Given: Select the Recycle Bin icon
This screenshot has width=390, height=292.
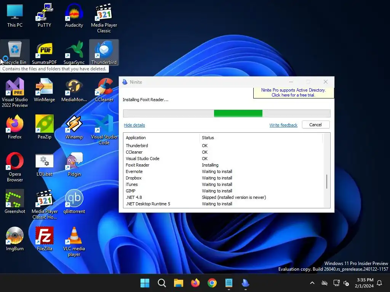Looking at the screenshot, I should click(15, 52).
